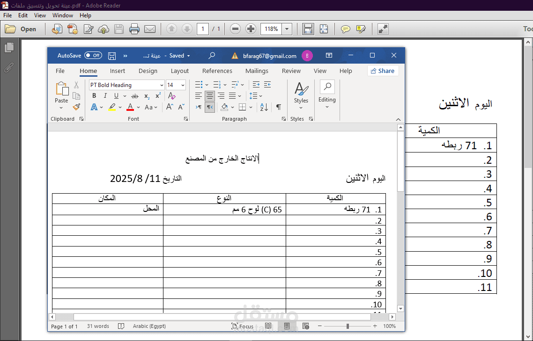Click the Focus button in Word status bar
The width and height of the screenshot is (533, 341).
[242, 326]
